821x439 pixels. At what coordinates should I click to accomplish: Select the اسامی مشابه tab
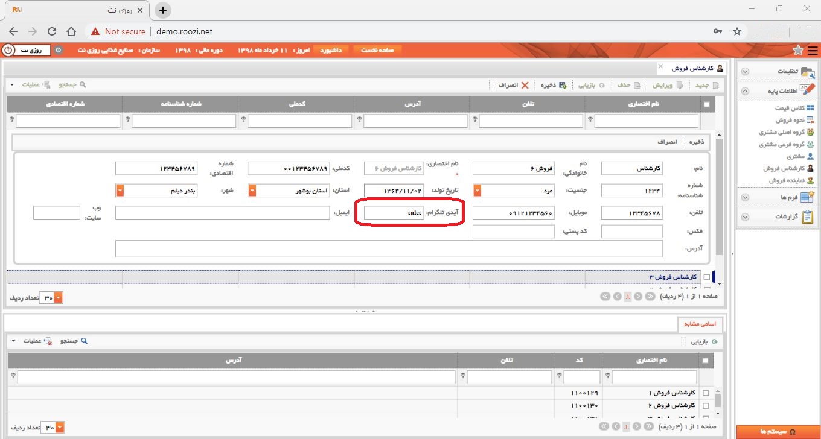click(700, 324)
